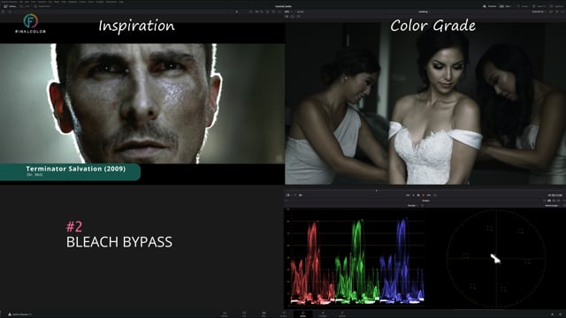Open the Fusion page
566x318 pixels.
[x=284, y=314]
